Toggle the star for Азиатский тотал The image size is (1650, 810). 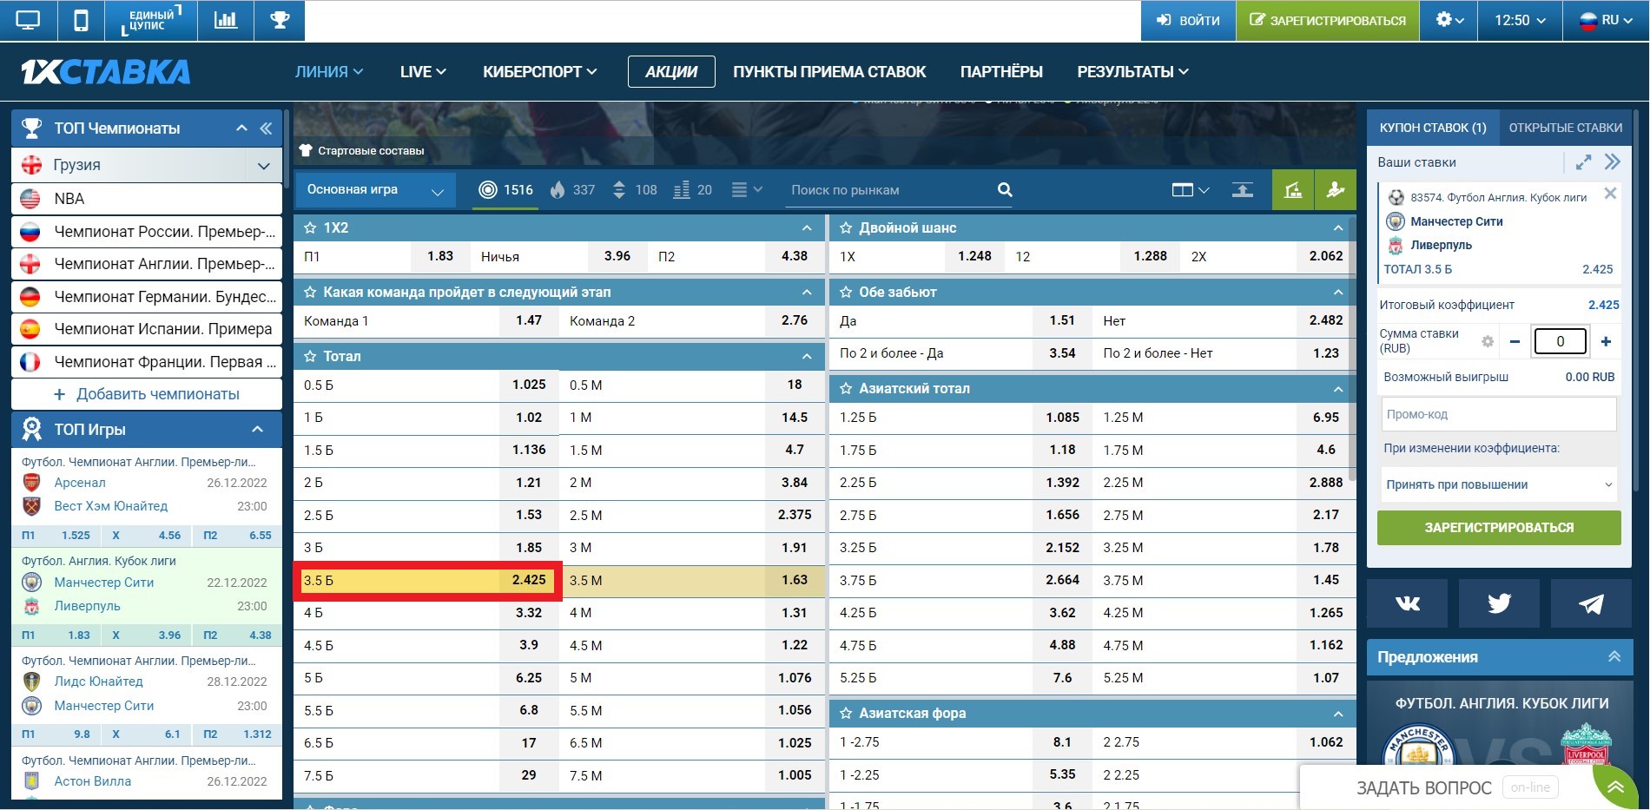click(x=846, y=389)
